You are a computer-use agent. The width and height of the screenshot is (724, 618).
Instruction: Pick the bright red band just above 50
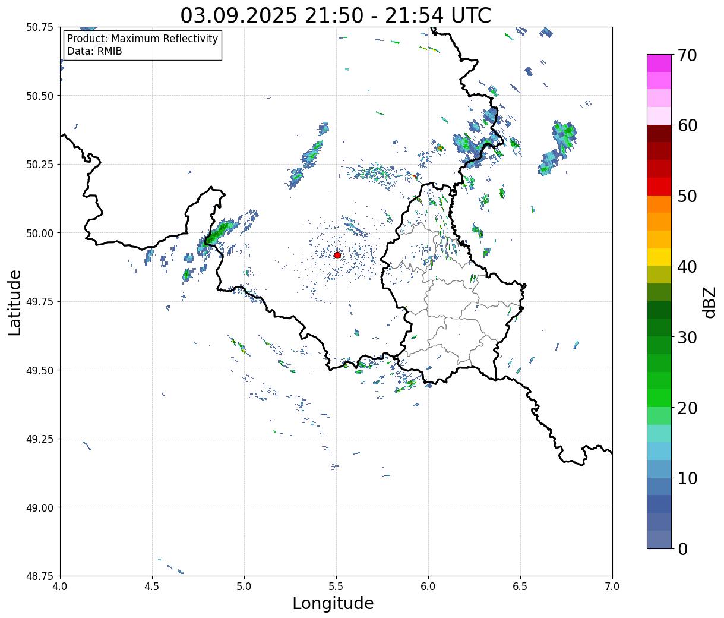659,187
